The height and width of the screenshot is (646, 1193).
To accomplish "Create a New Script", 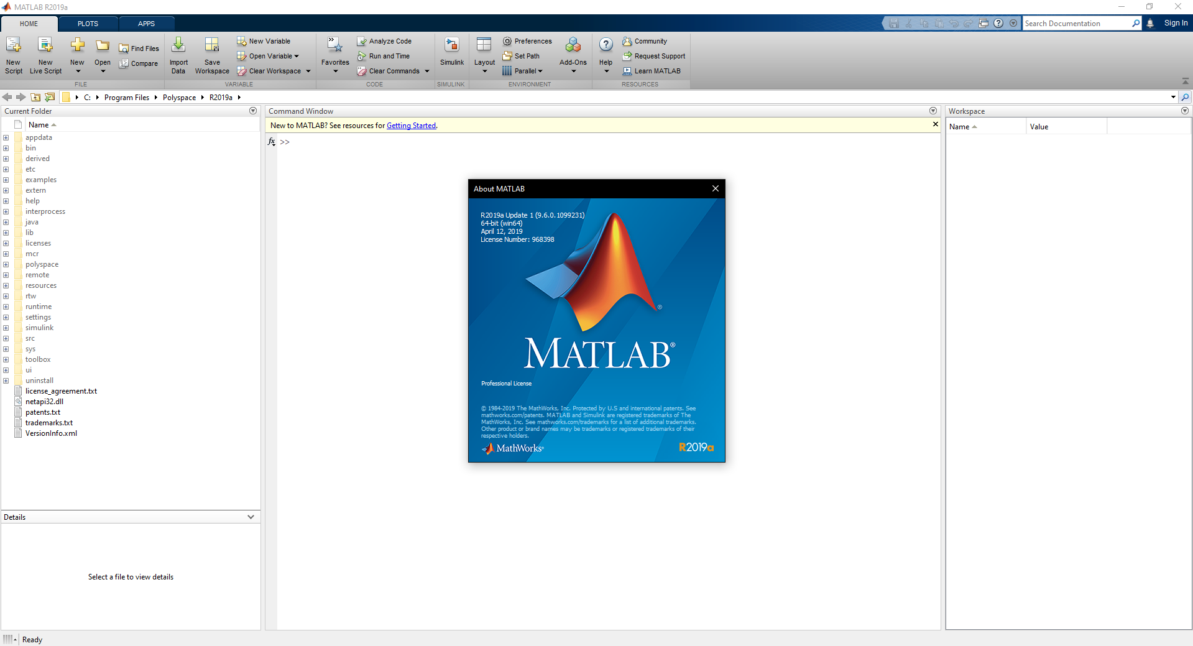I will [x=13, y=55].
